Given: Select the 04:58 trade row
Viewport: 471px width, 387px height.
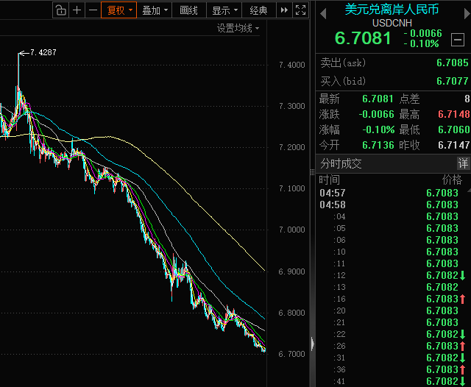Looking at the screenshot, I should pyautogui.click(x=392, y=205).
